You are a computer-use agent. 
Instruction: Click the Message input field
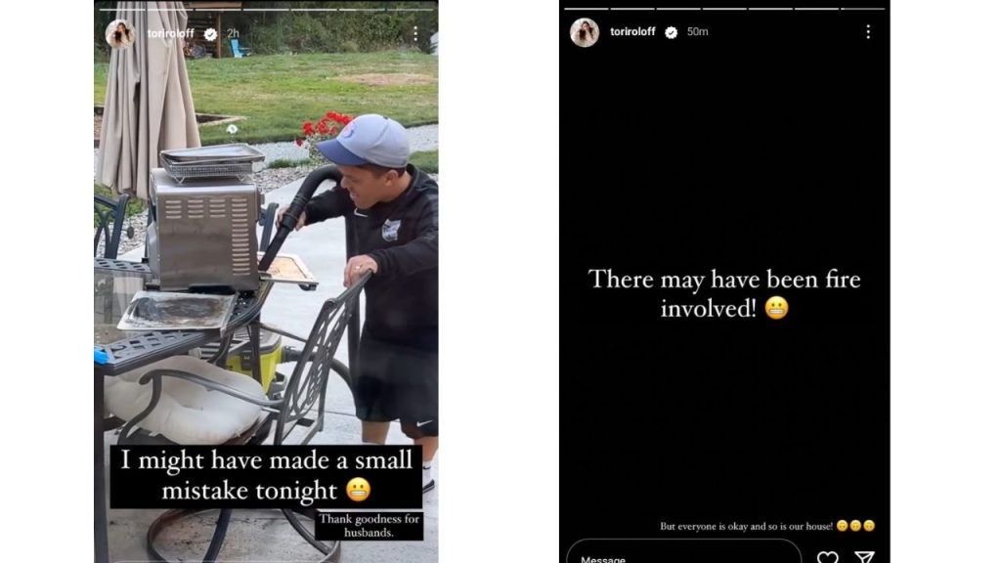tap(683, 553)
